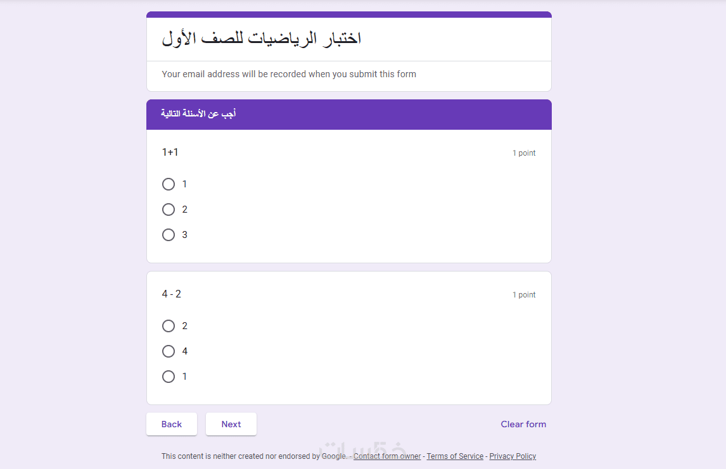Select answer 2 for the 4 - 2 question
This screenshot has width=726, height=469.
[169, 326]
